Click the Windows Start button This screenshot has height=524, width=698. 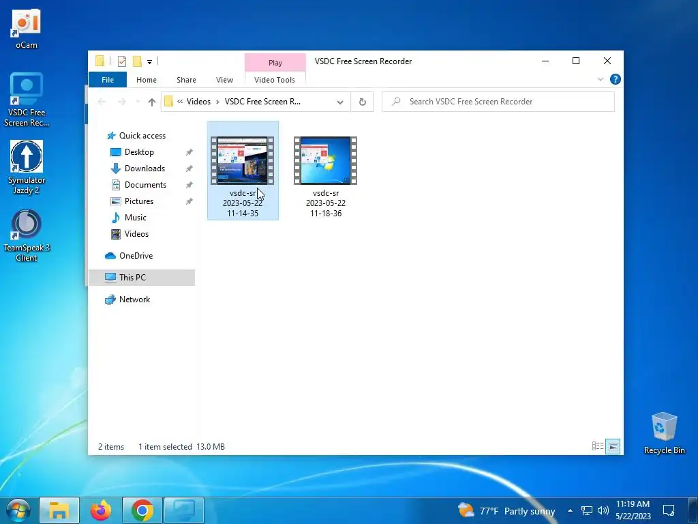pos(18,510)
